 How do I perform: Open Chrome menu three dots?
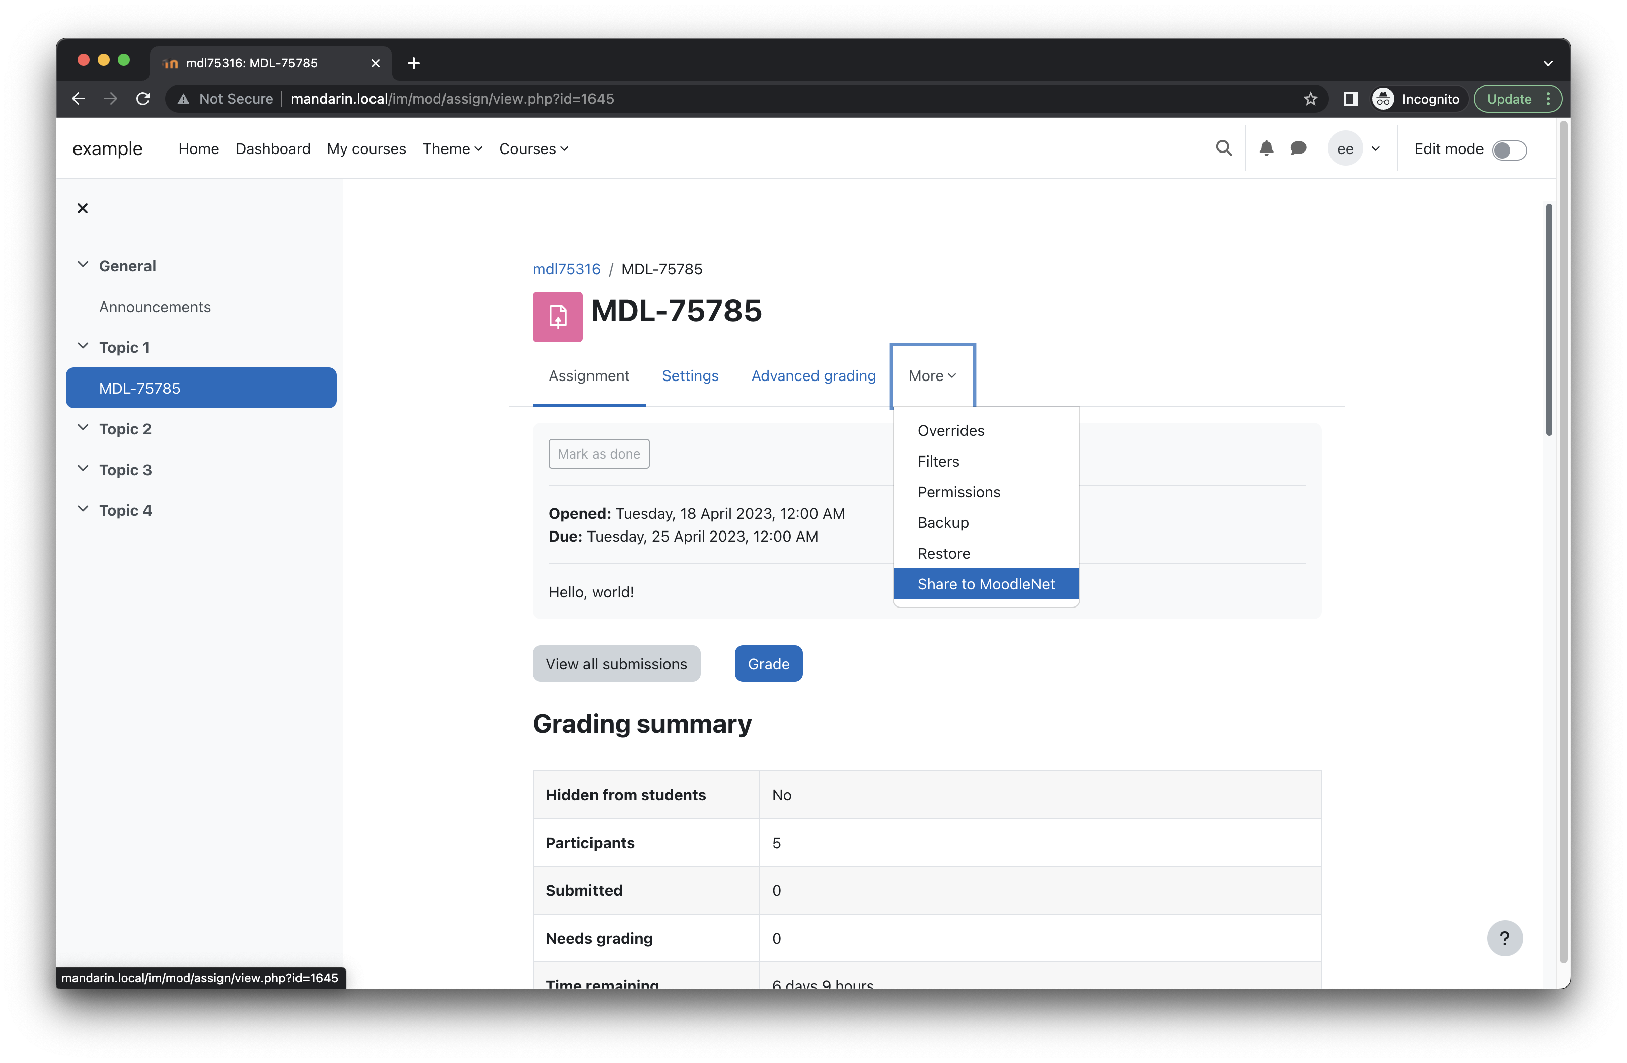point(1548,99)
